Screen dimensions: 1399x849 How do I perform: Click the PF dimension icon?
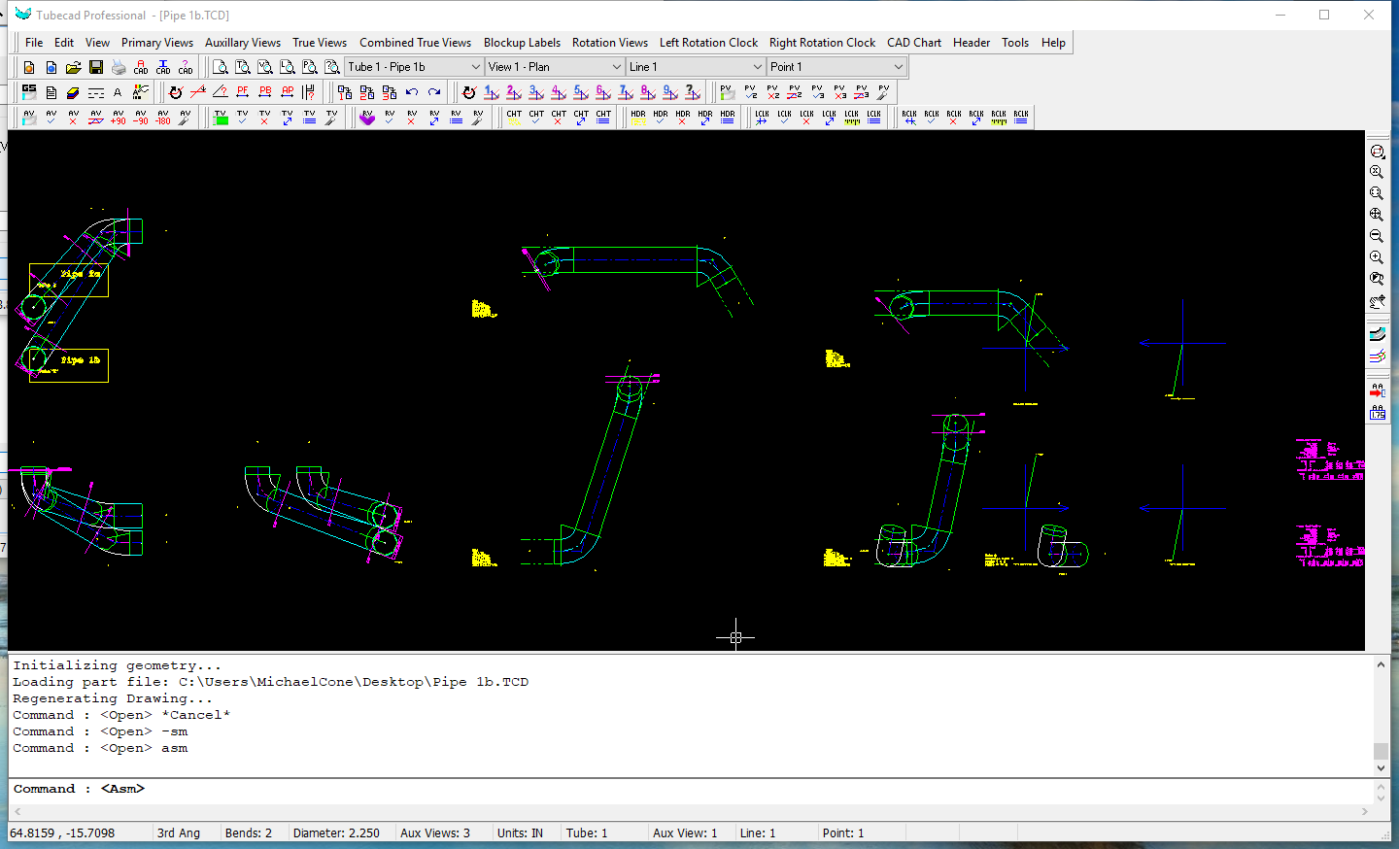pos(243,92)
